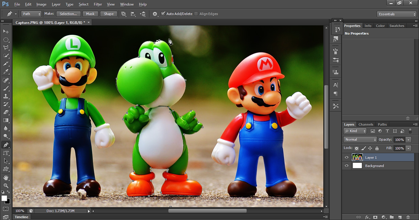
Task: Open the Pen tool preset picker arrow
Action: pyautogui.click(x=16, y=14)
